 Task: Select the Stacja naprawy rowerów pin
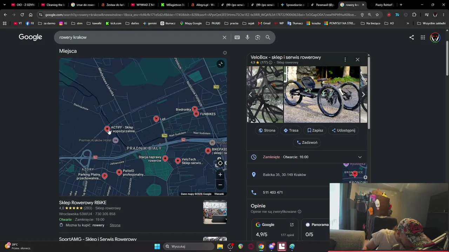(x=165, y=159)
